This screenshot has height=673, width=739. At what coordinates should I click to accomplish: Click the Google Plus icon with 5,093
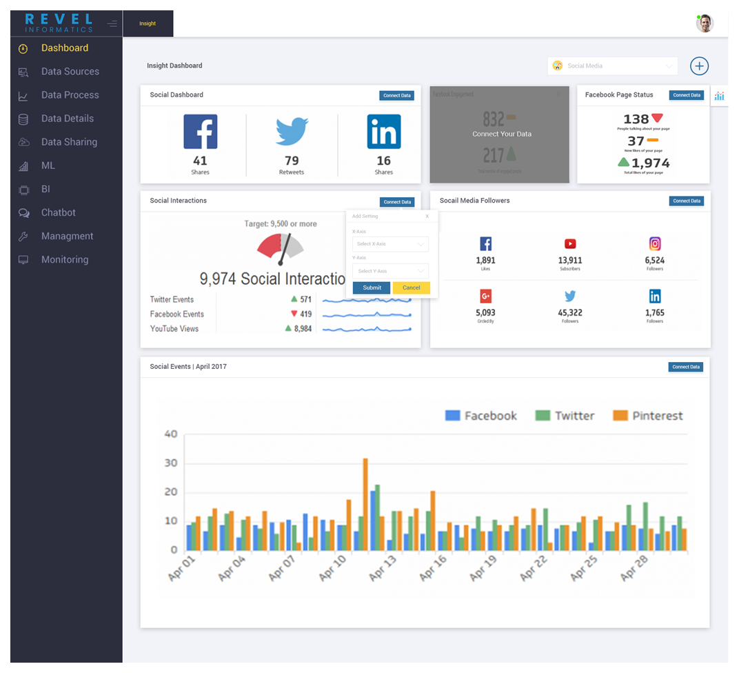pyautogui.click(x=485, y=296)
